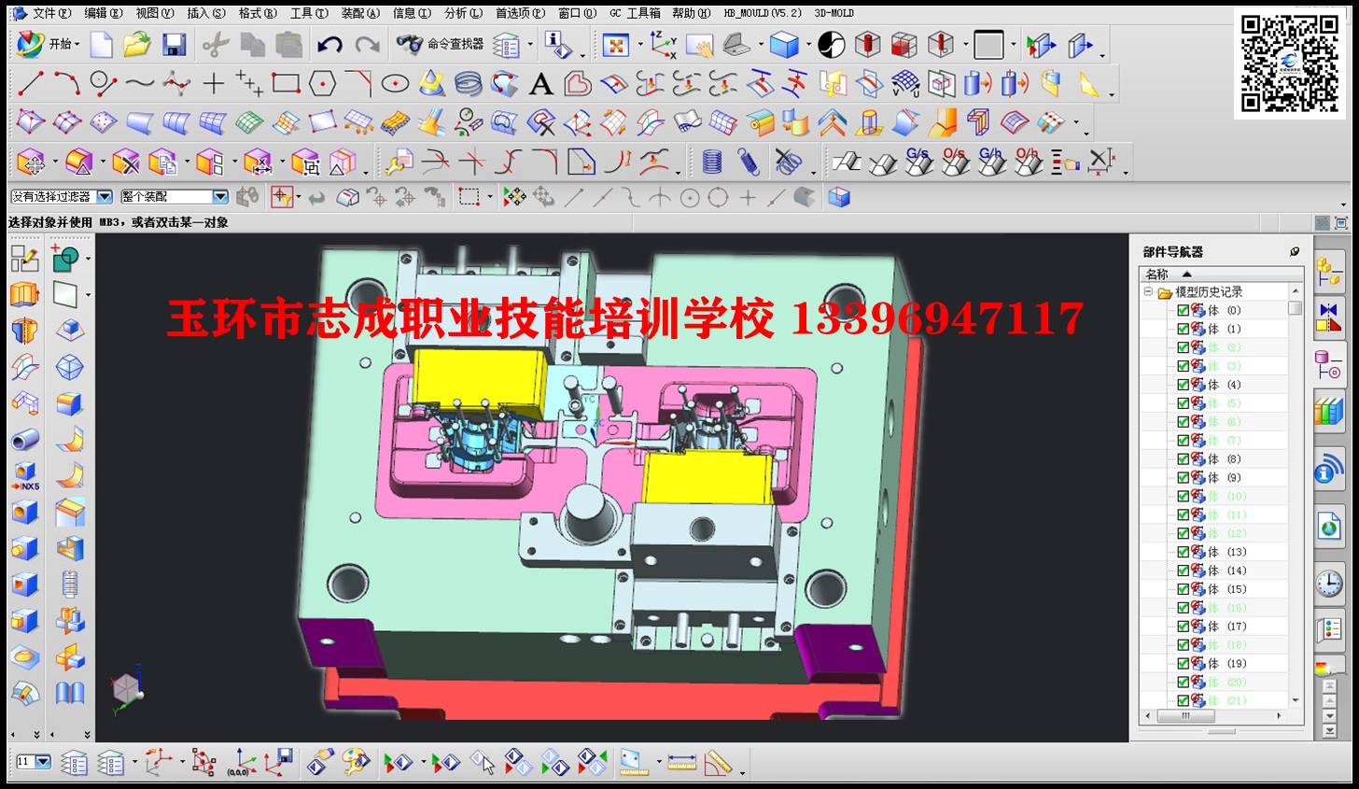The height and width of the screenshot is (789, 1359).
Task: Open the 文件(F) menu
Action: pos(51,13)
